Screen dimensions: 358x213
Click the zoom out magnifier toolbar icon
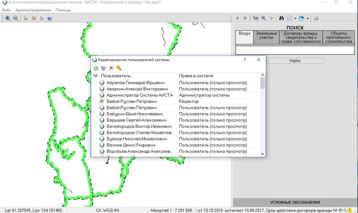pyautogui.click(x=16, y=18)
